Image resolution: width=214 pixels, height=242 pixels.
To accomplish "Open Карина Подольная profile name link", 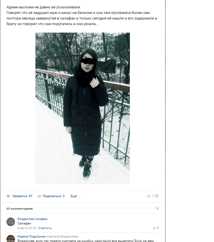I will pos(31,236).
